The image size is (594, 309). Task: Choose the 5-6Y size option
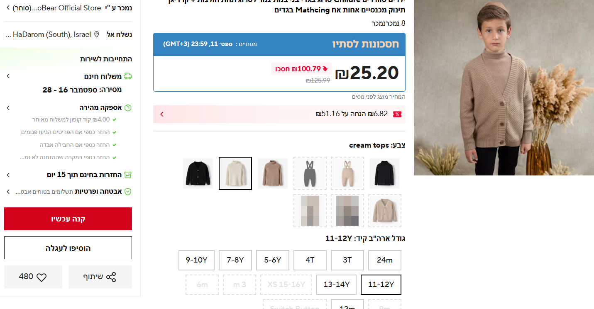coord(273,260)
